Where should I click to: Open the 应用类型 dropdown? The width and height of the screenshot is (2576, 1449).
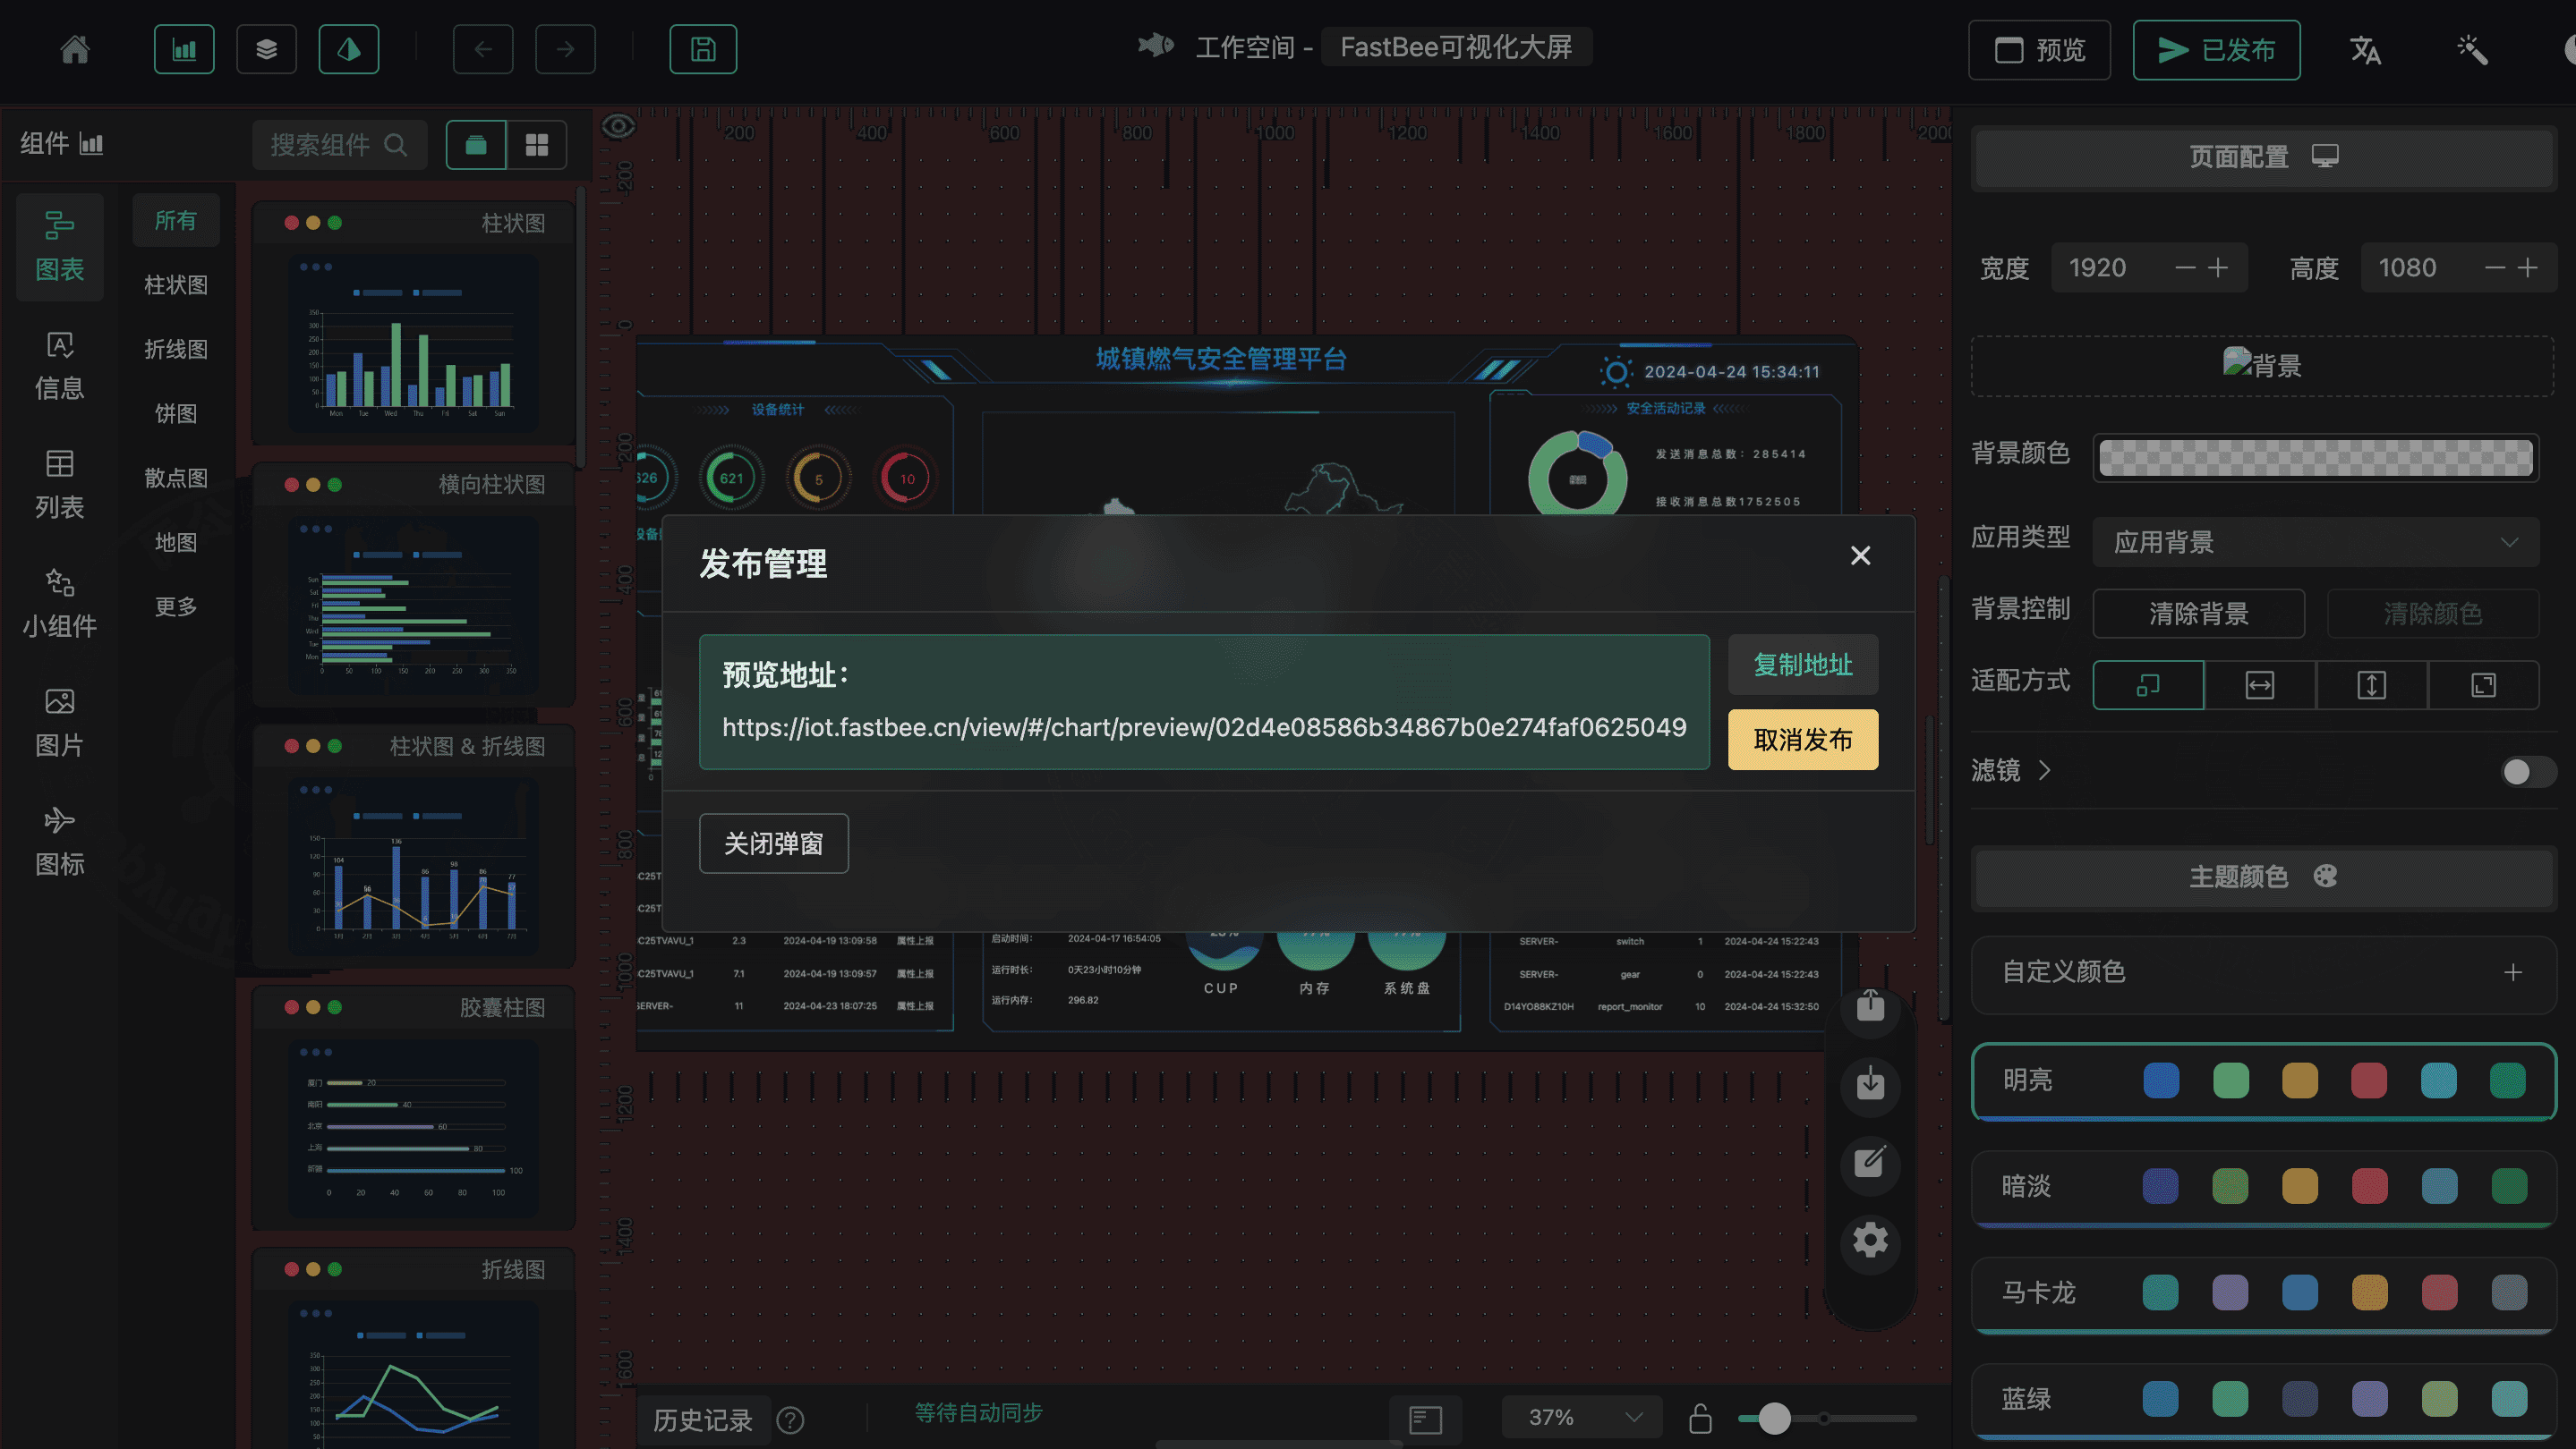point(2315,542)
